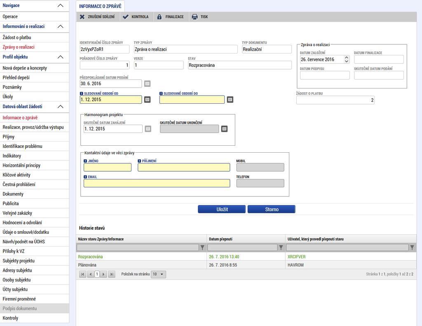Open calendar for Předpokládané datum podání
This screenshot has width=422, height=326.
[x=147, y=84]
